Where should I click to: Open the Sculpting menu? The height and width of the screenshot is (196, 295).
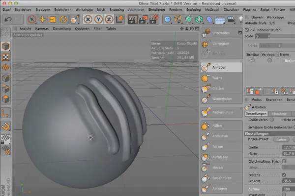click(x=193, y=10)
